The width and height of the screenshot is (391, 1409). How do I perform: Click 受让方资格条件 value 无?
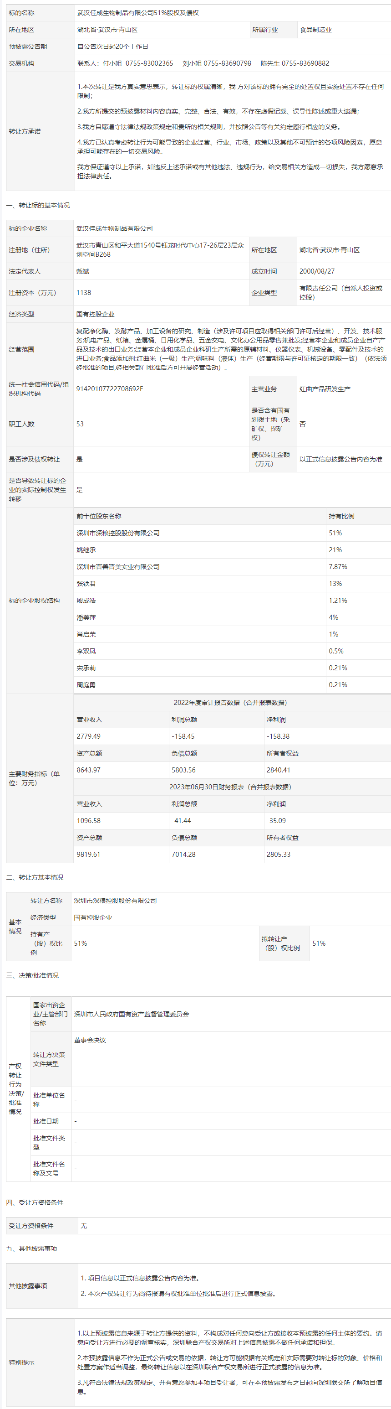coord(84,1226)
